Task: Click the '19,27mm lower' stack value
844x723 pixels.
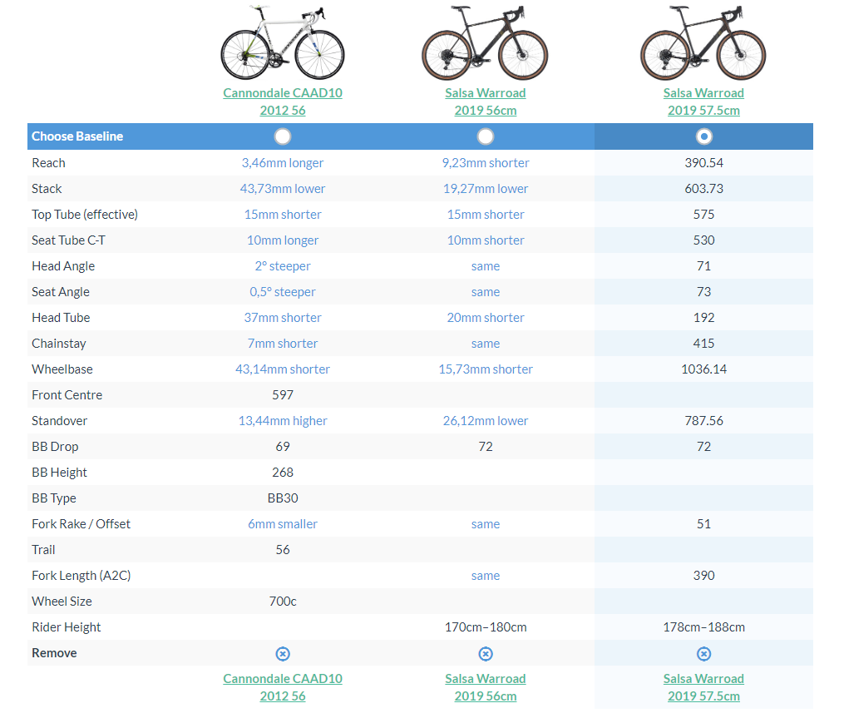Action: [x=486, y=189]
